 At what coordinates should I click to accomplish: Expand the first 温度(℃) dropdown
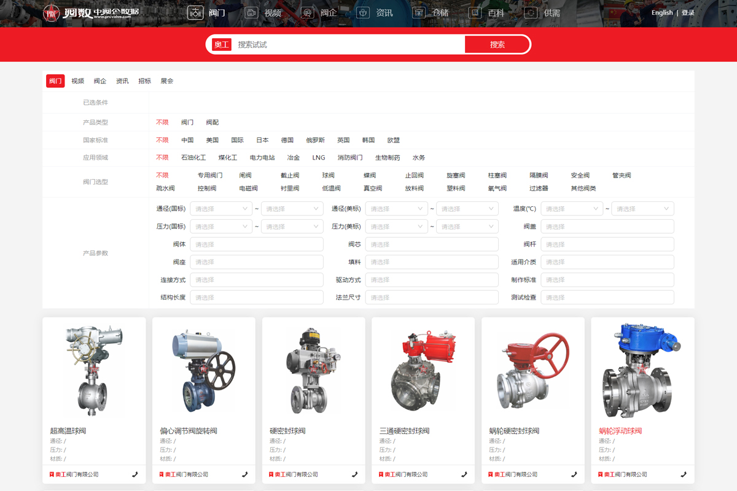(571, 209)
